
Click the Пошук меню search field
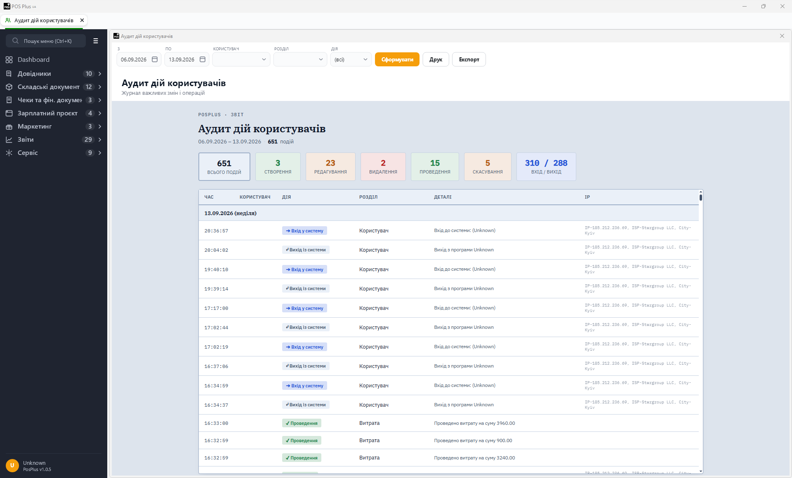46,41
